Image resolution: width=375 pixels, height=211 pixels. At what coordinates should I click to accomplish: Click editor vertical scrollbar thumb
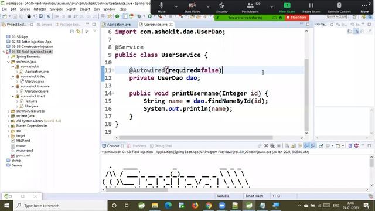[306, 94]
